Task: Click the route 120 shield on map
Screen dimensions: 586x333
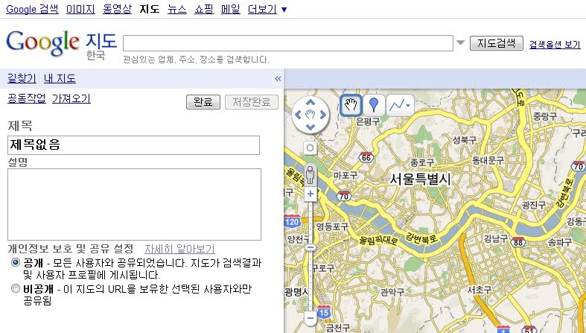Action: (292, 221)
